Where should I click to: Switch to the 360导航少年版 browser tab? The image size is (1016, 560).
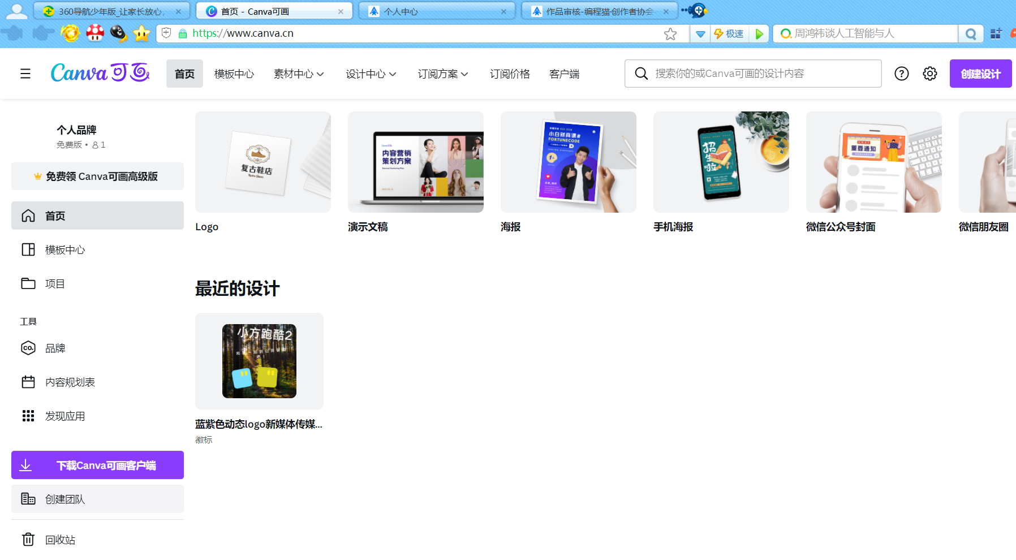[x=111, y=11]
